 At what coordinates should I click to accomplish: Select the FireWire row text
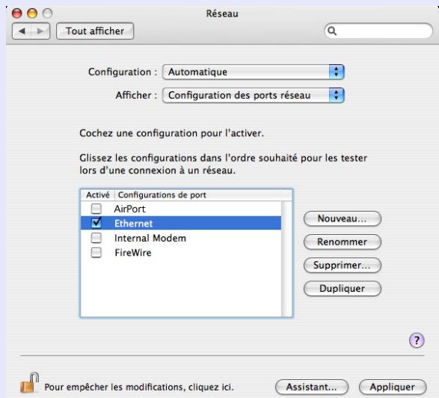pyautogui.click(x=133, y=253)
